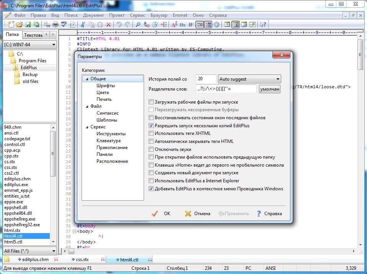Click the История полей со number field
The width and height of the screenshot is (367, 274).
click(x=206, y=79)
